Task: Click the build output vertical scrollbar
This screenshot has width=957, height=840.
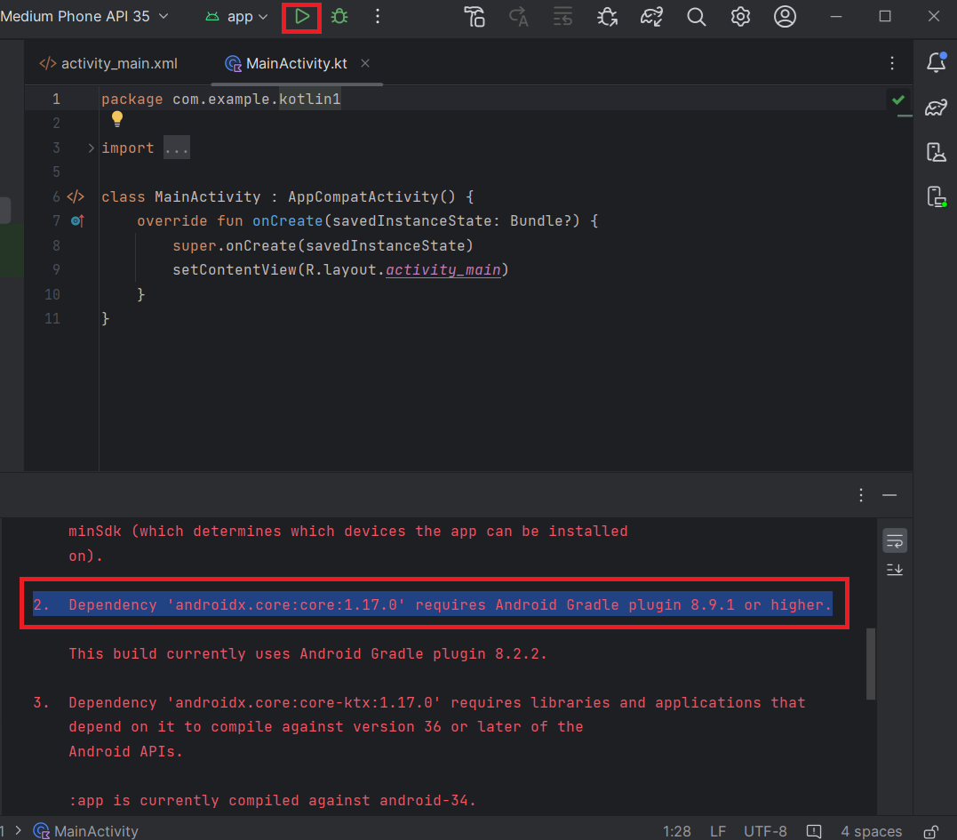Action: (871, 663)
